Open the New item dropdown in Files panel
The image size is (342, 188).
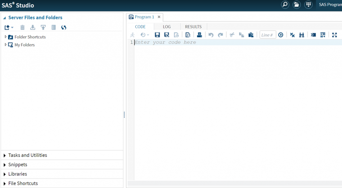[9, 27]
